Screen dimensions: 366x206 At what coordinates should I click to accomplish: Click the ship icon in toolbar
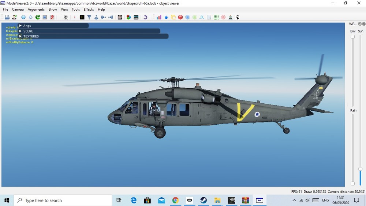(230, 17)
